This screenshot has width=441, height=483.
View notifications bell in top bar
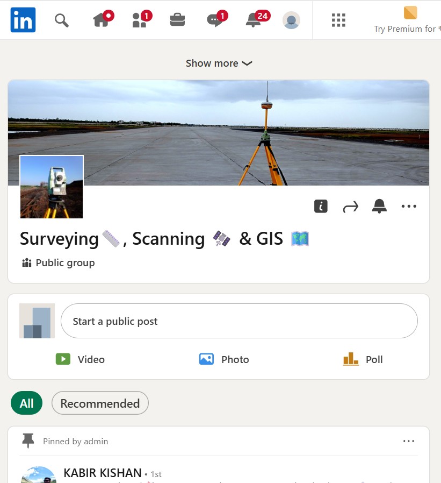(254, 20)
